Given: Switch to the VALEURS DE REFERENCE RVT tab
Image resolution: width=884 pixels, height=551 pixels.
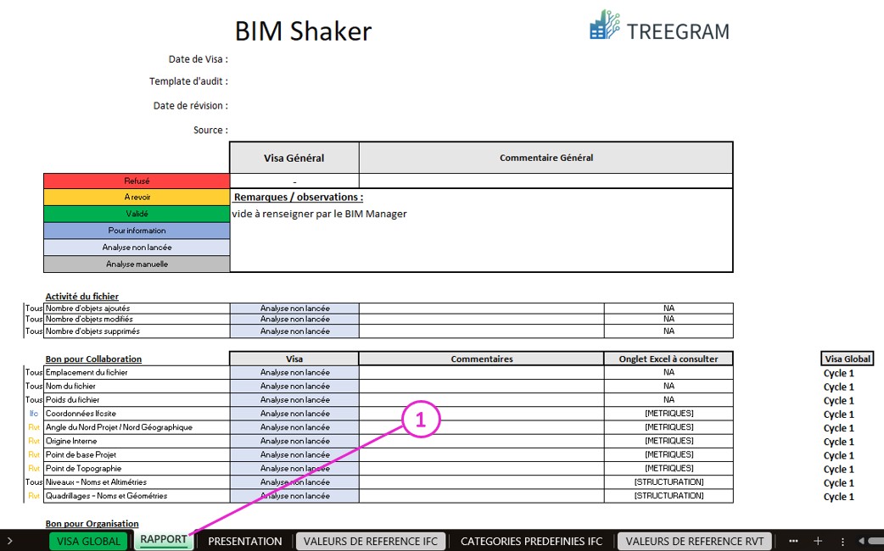Looking at the screenshot, I should click(x=694, y=540).
